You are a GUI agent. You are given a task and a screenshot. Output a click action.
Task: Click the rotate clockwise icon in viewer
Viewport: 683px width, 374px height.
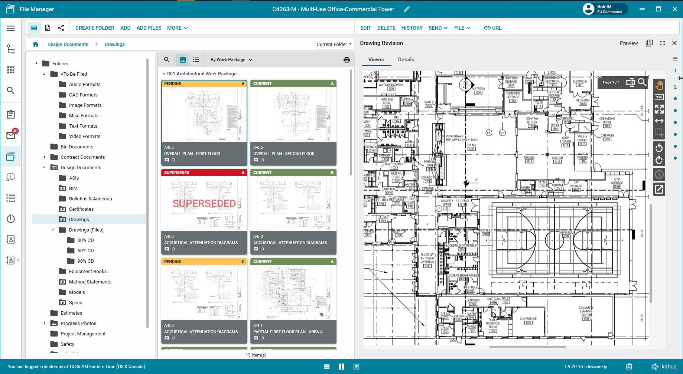(x=659, y=160)
